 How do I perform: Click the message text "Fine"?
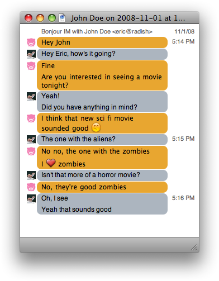click(48, 66)
